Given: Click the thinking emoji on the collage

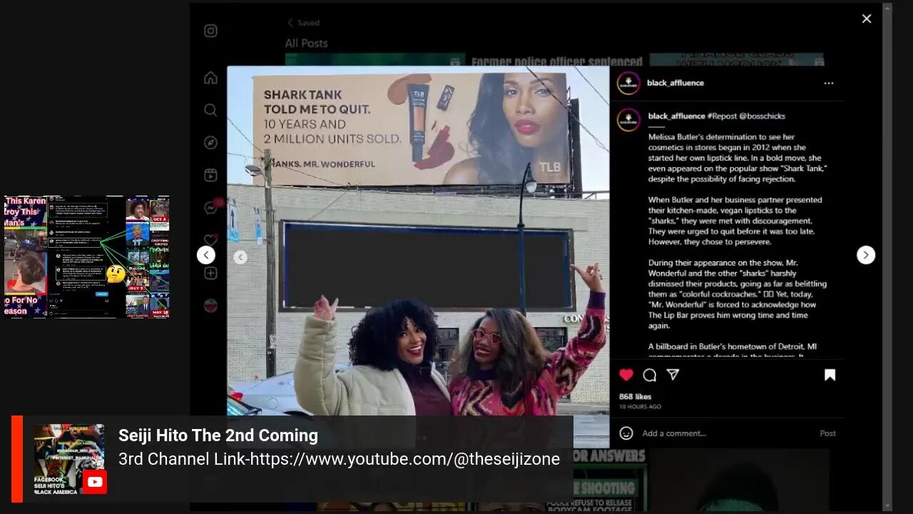Looking at the screenshot, I should point(116,274).
